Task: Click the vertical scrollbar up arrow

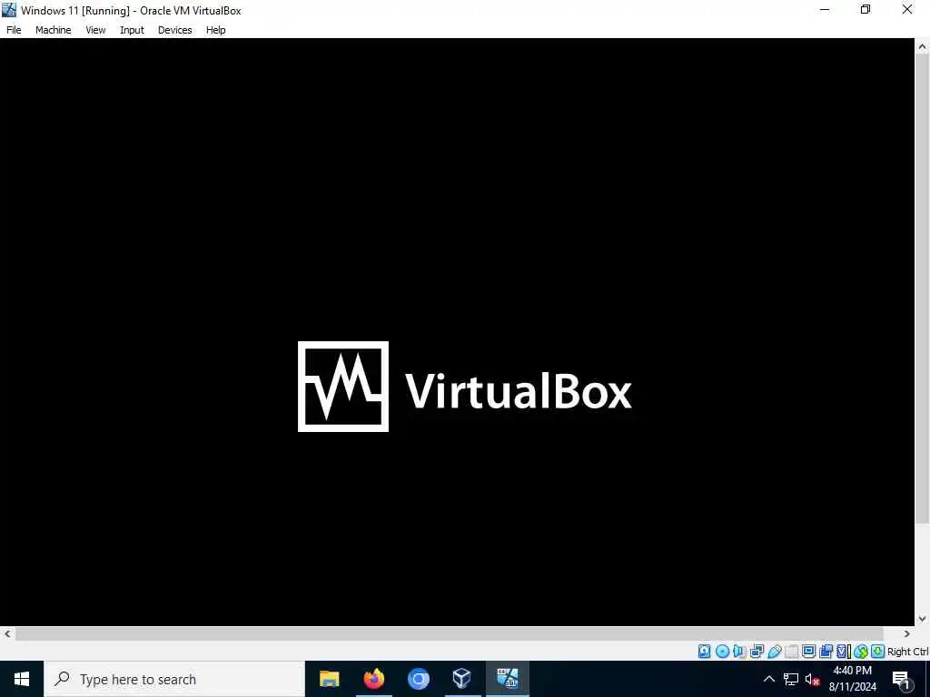Action: pyautogui.click(x=923, y=46)
